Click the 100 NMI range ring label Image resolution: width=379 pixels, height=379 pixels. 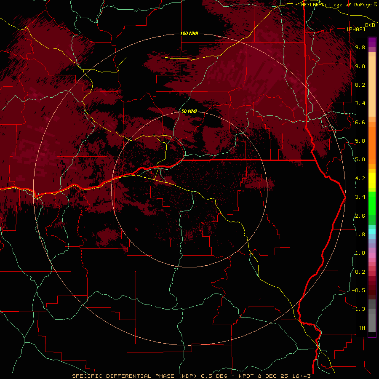(x=189, y=33)
